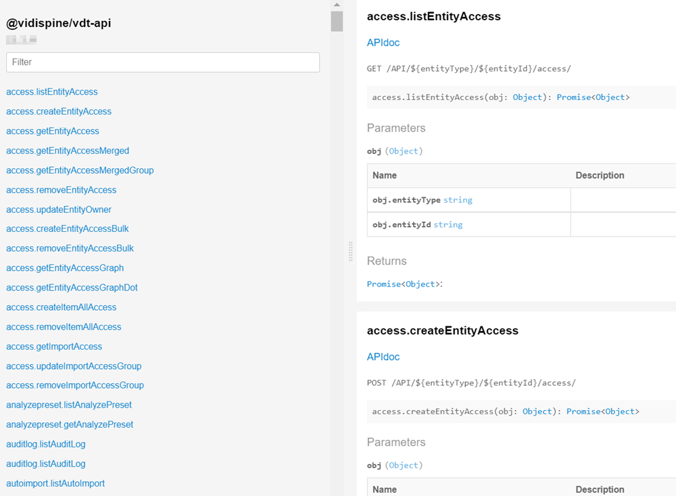
Task: Click the Filter input field
Action: [162, 62]
